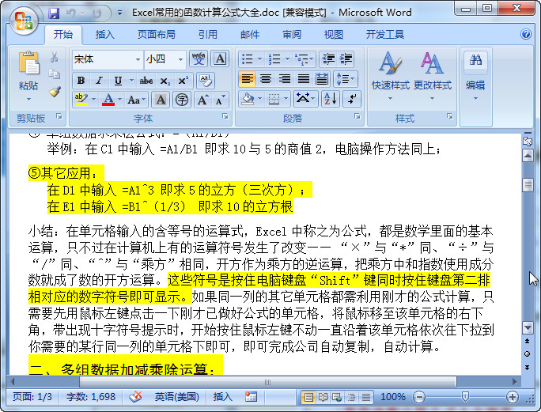Insert enclosed character icon
Image resolution: width=541 pixels, height=412 pixels.
click(x=182, y=100)
